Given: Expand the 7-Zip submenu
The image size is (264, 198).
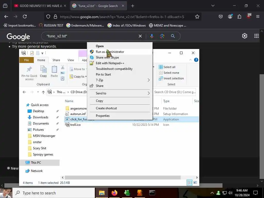Looking at the screenshot, I should 120,80.
